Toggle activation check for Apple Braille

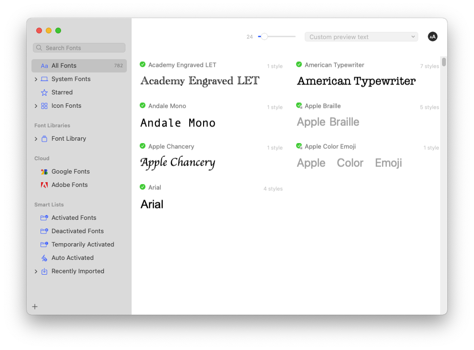(299, 105)
